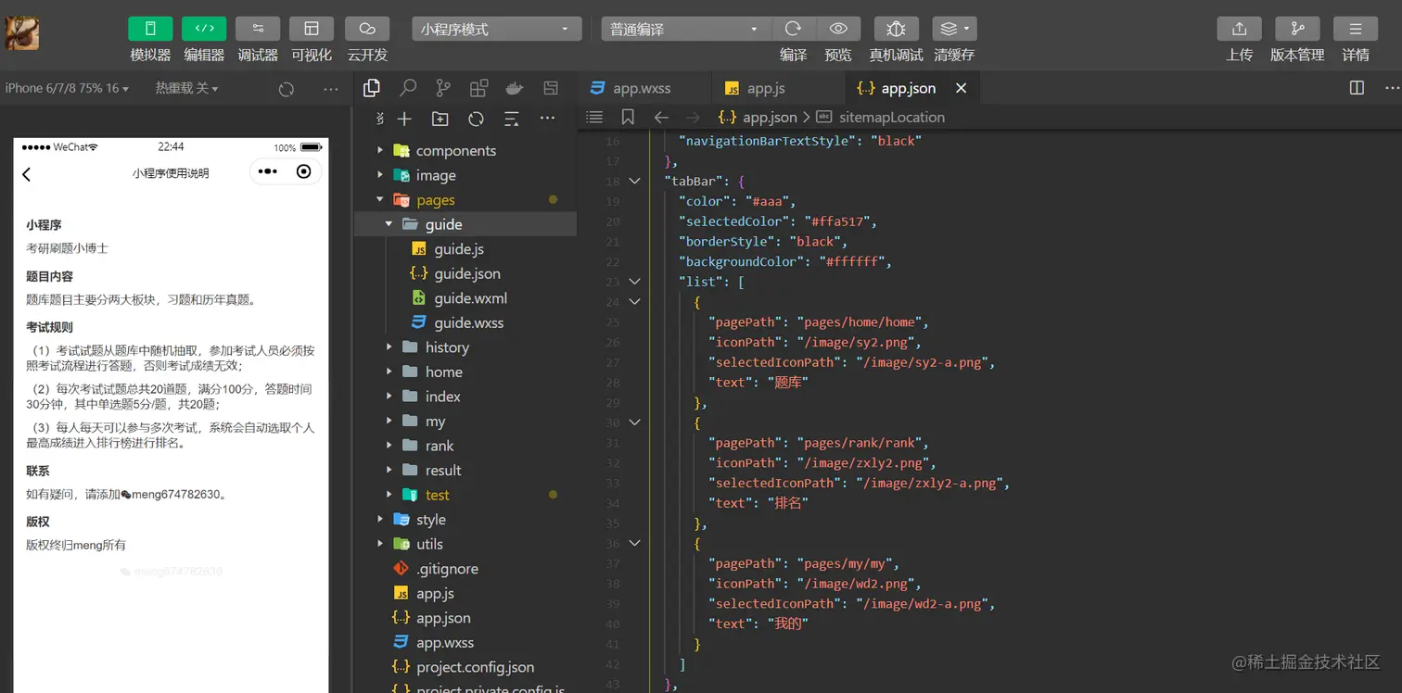The height and width of the screenshot is (693, 1402).
Task: Open the source control icon
Action: pyautogui.click(x=443, y=88)
